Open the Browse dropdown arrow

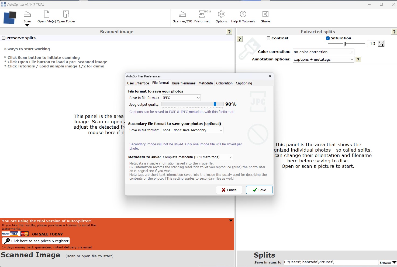coord(394,262)
